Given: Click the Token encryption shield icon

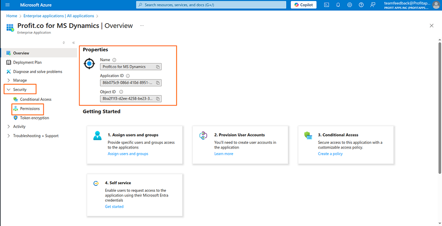Looking at the screenshot, I should pyautogui.click(x=15, y=118).
